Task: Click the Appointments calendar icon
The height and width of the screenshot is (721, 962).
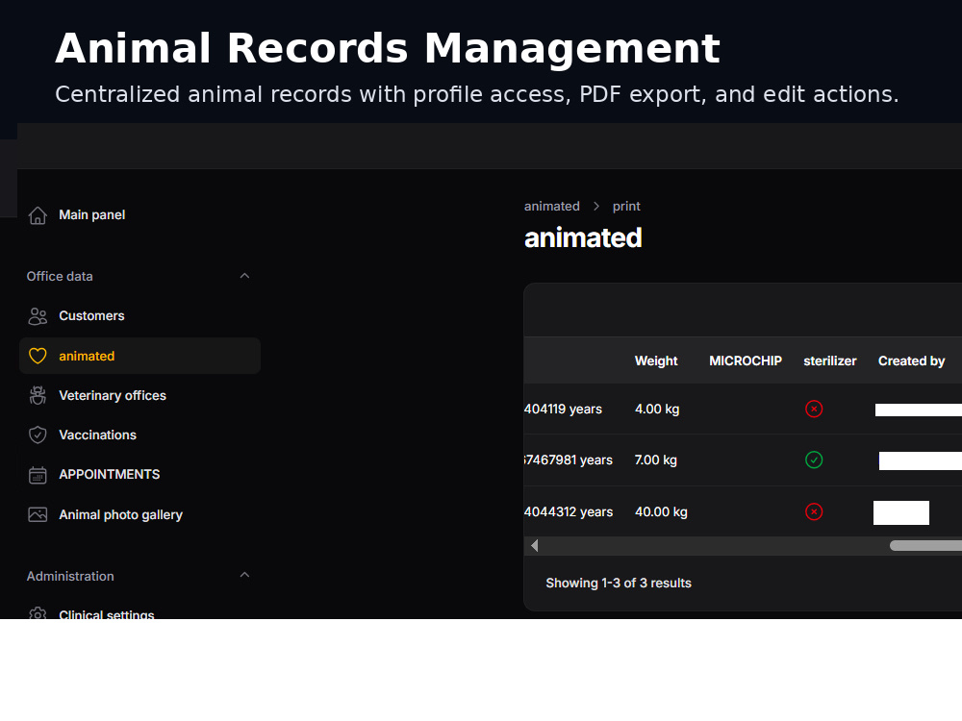Action: pyautogui.click(x=38, y=475)
